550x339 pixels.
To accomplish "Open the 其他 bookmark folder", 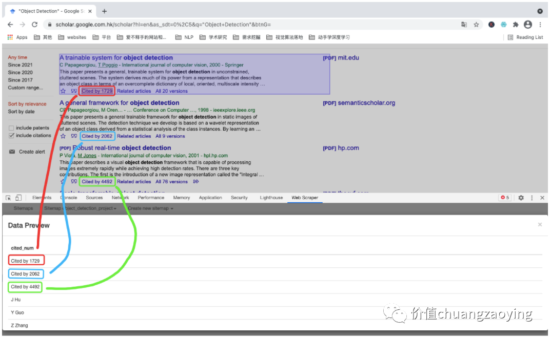I will click(43, 37).
